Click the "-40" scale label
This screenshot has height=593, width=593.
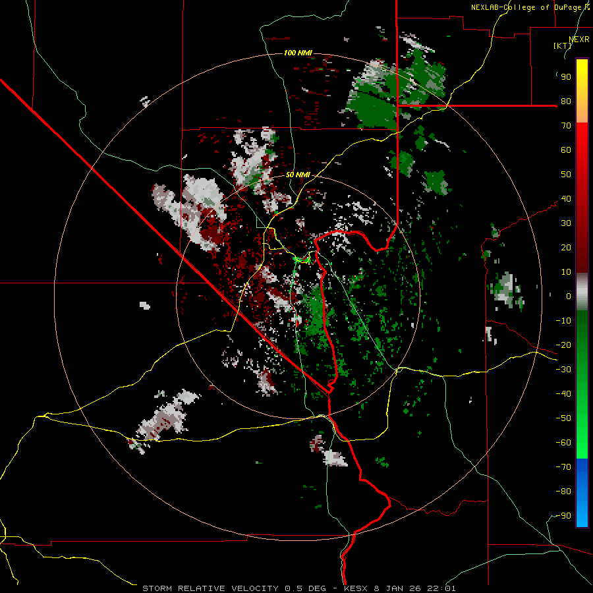click(563, 394)
